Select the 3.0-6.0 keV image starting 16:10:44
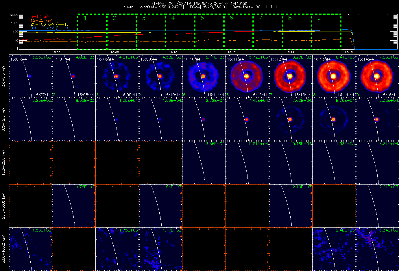The image size is (399, 271). [204, 76]
